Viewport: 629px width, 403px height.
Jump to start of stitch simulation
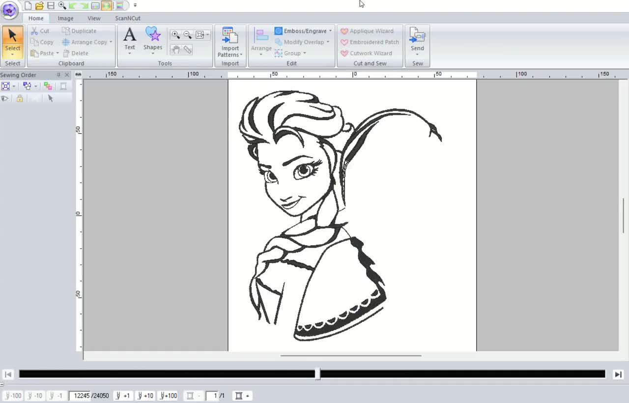8,374
